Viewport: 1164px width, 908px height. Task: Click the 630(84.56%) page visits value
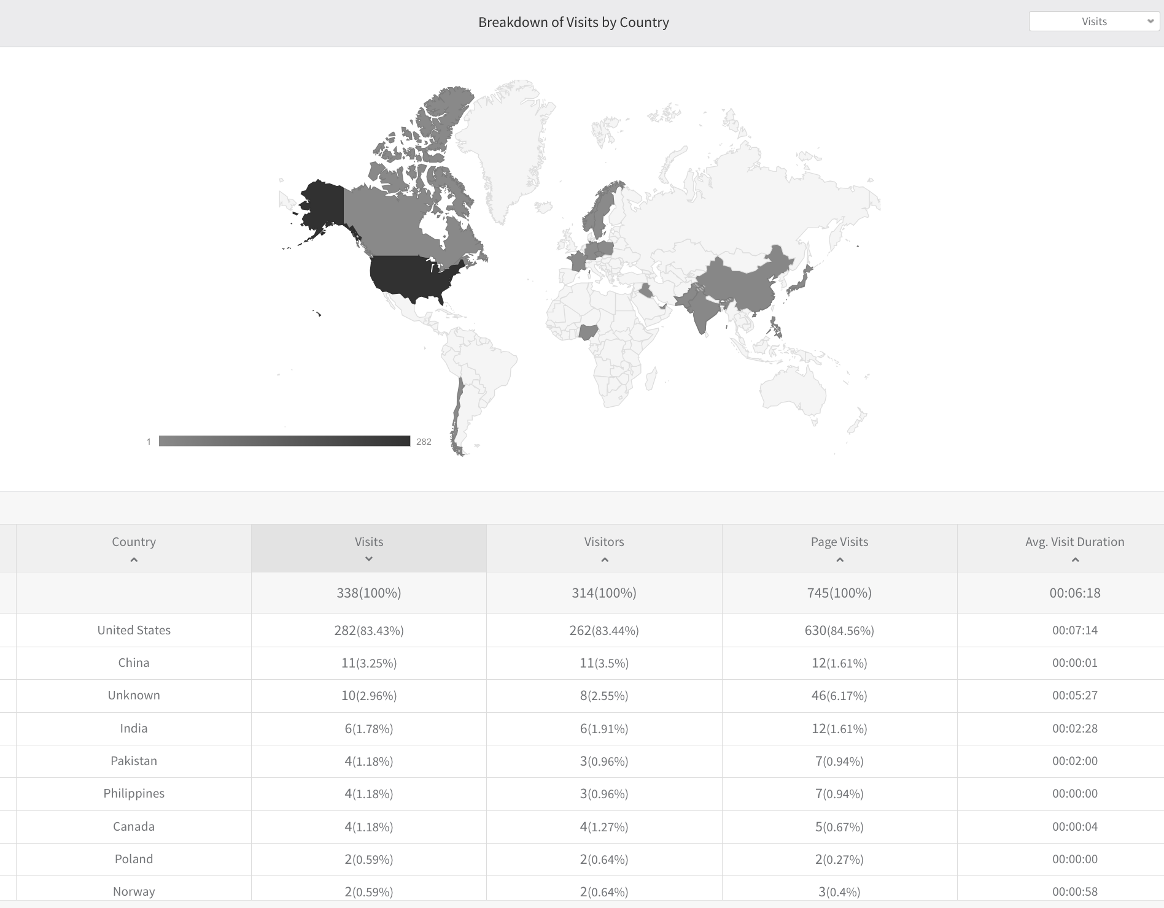[x=839, y=630]
